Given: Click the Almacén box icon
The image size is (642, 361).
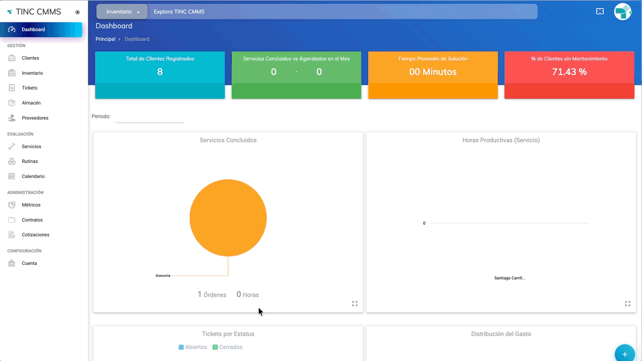Looking at the screenshot, I should (x=12, y=103).
